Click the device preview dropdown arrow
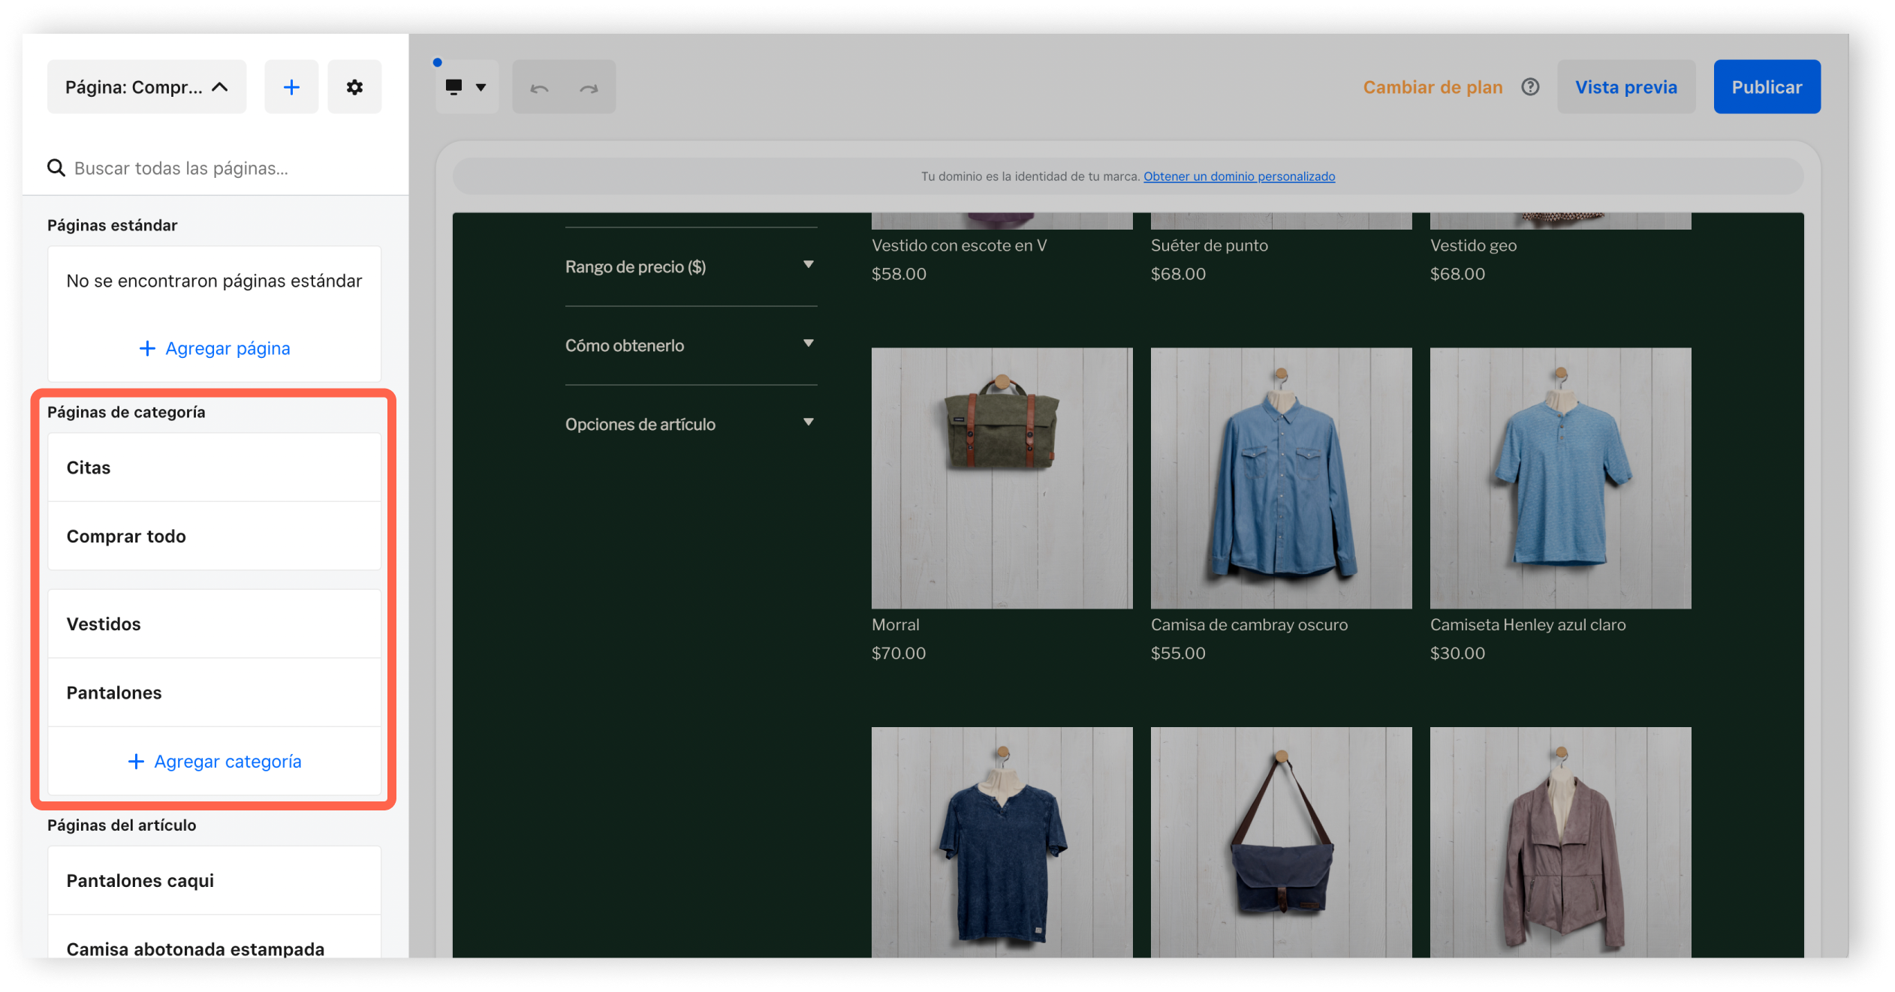1895x992 pixels. coord(479,86)
